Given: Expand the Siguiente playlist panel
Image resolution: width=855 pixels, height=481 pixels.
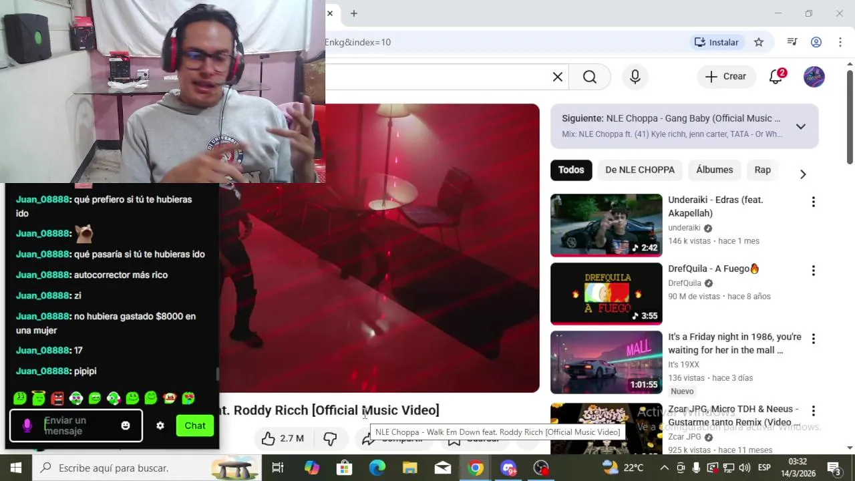Looking at the screenshot, I should pos(801,126).
